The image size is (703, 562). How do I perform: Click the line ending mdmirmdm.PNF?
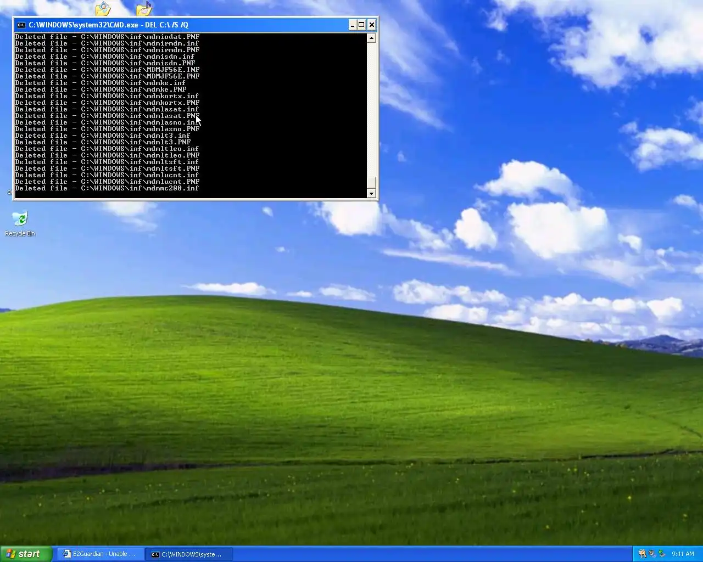(x=107, y=50)
